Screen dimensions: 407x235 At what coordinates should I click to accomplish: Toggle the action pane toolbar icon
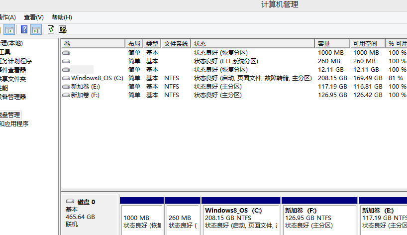(36, 29)
